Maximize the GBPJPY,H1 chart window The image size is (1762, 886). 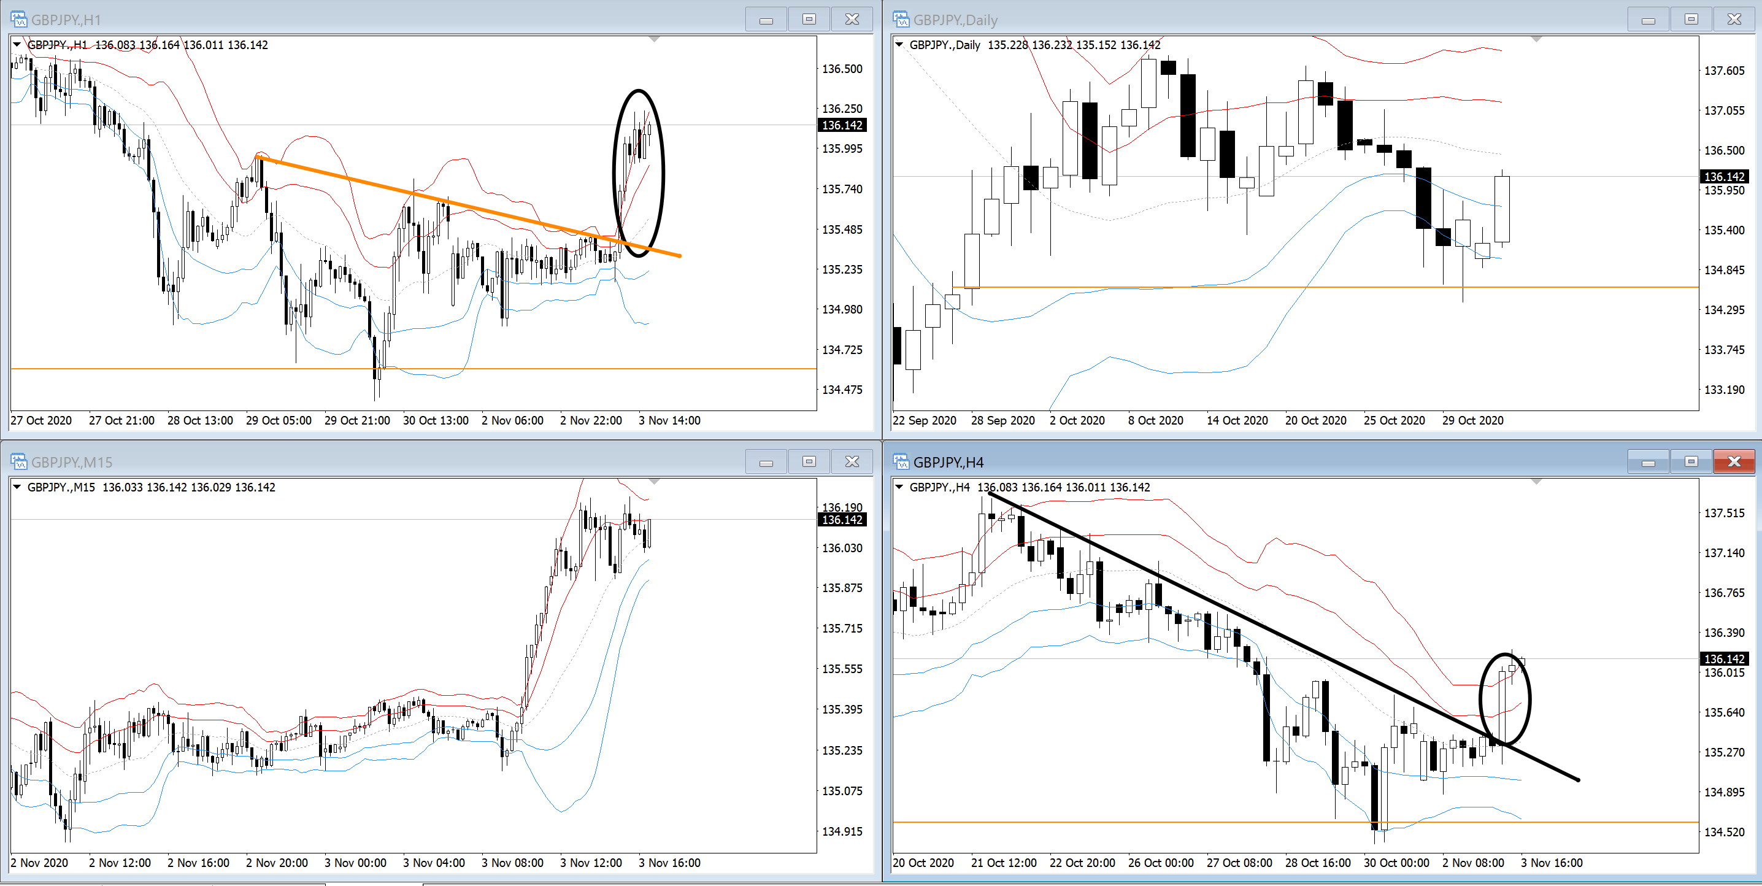pos(809,19)
